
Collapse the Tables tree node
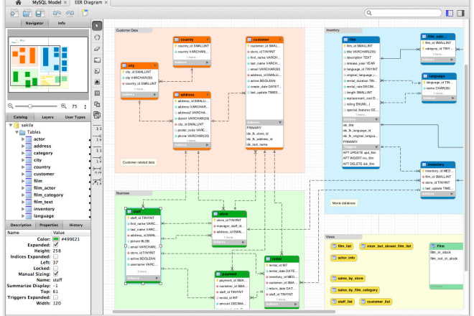[17, 132]
